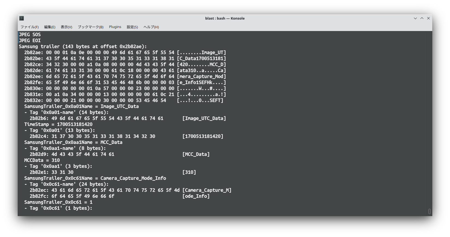The image size is (450, 237).
Task: Click the 'MCCData = 310' line
Action: [42, 160]
